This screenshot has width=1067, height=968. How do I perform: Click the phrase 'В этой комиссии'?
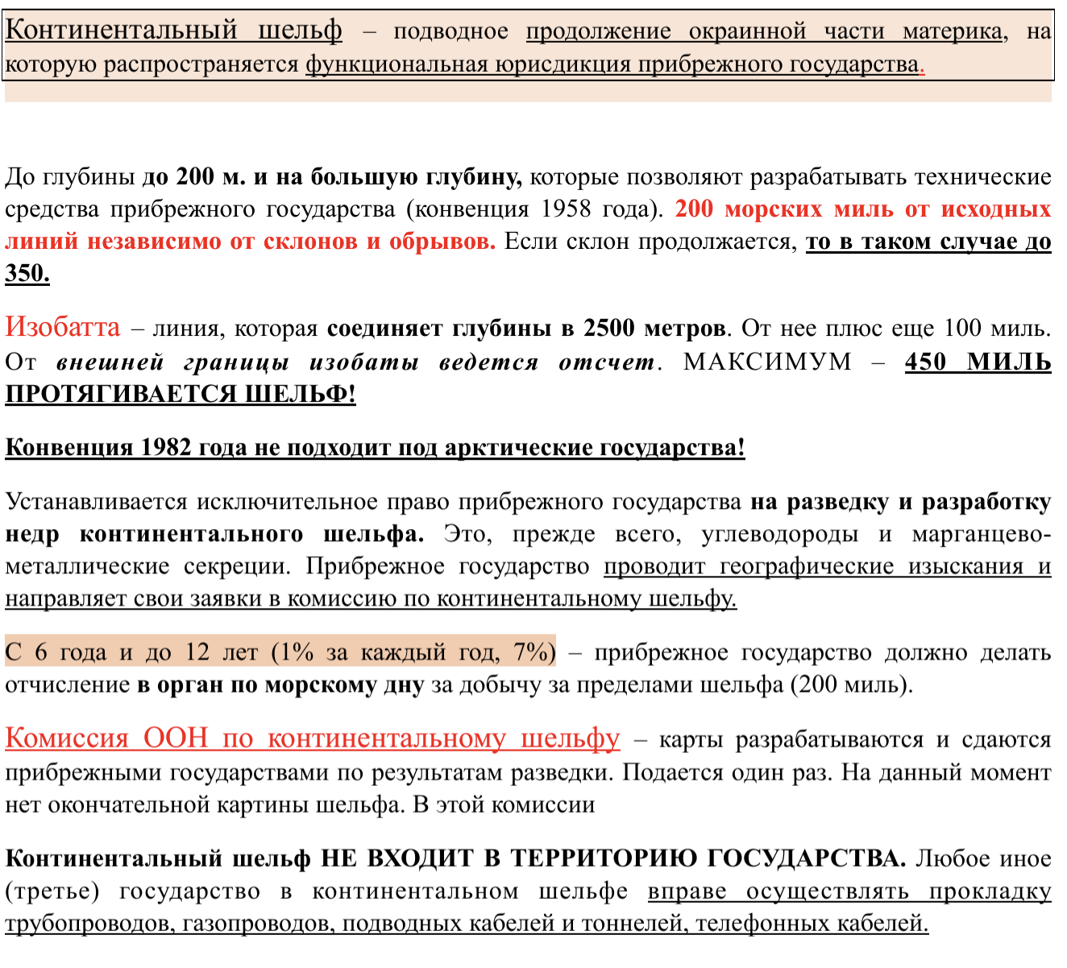[504, 805]
